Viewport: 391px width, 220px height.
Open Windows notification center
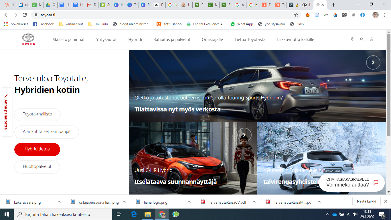382,214
